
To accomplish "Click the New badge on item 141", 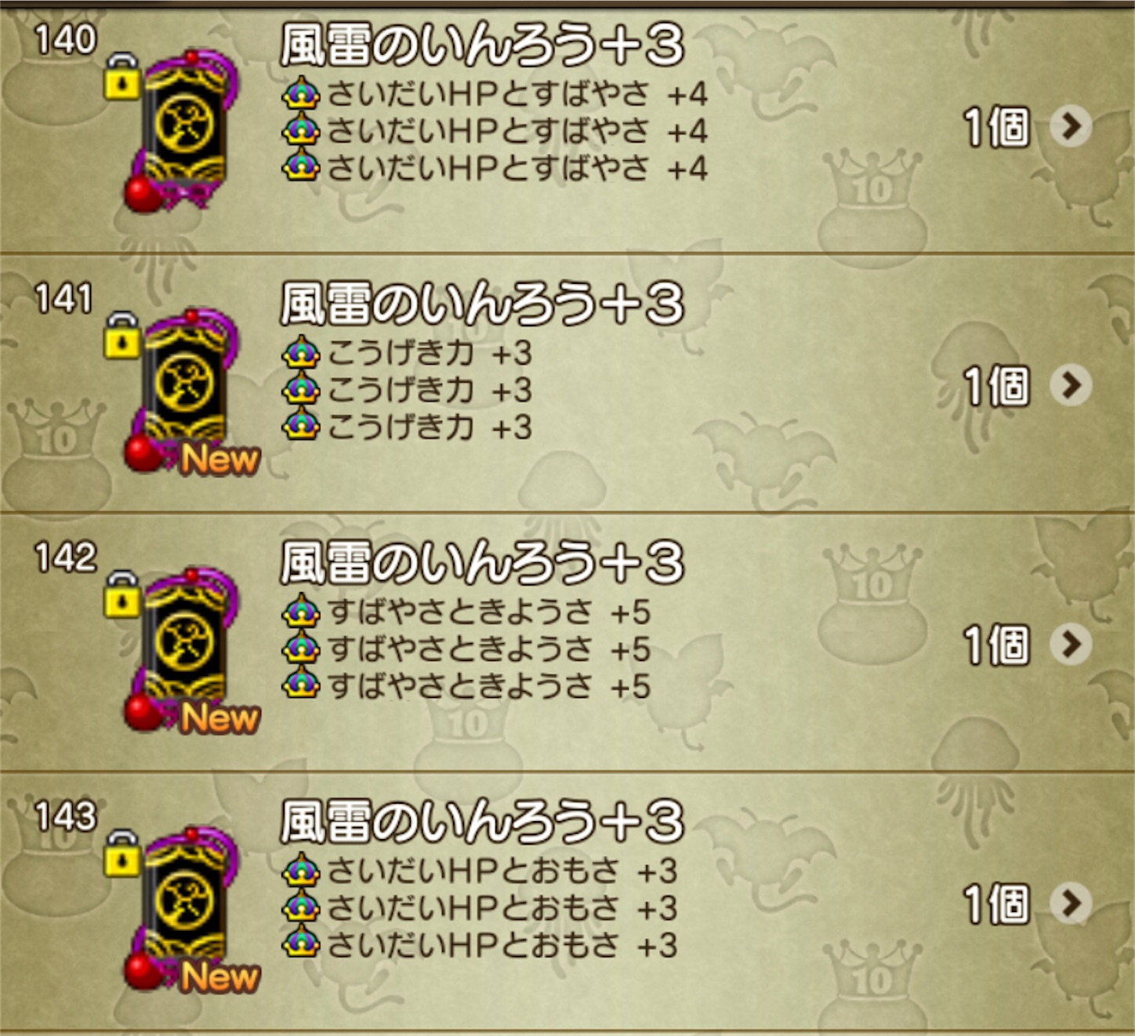I will pos(219,460).
